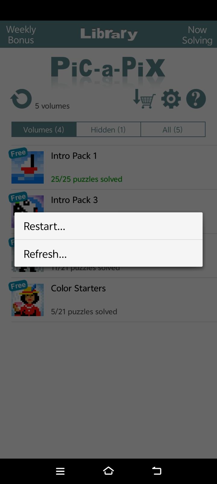Image resolution: width=217 pixels, height=484 pixels.
Task: Switch to the Volumes (4) tab
Action: [x=44, y=129]
